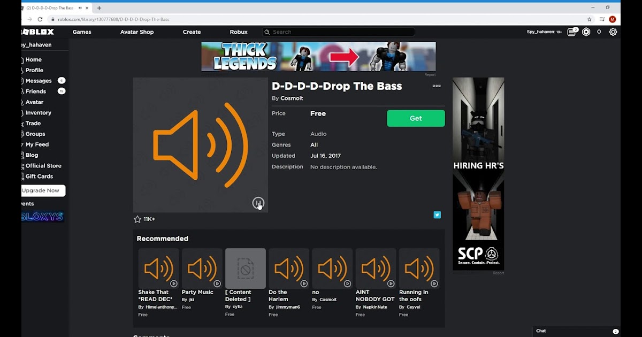Open Roblox settings gear icon
The image size is (642, 337).
pos(613,32)
